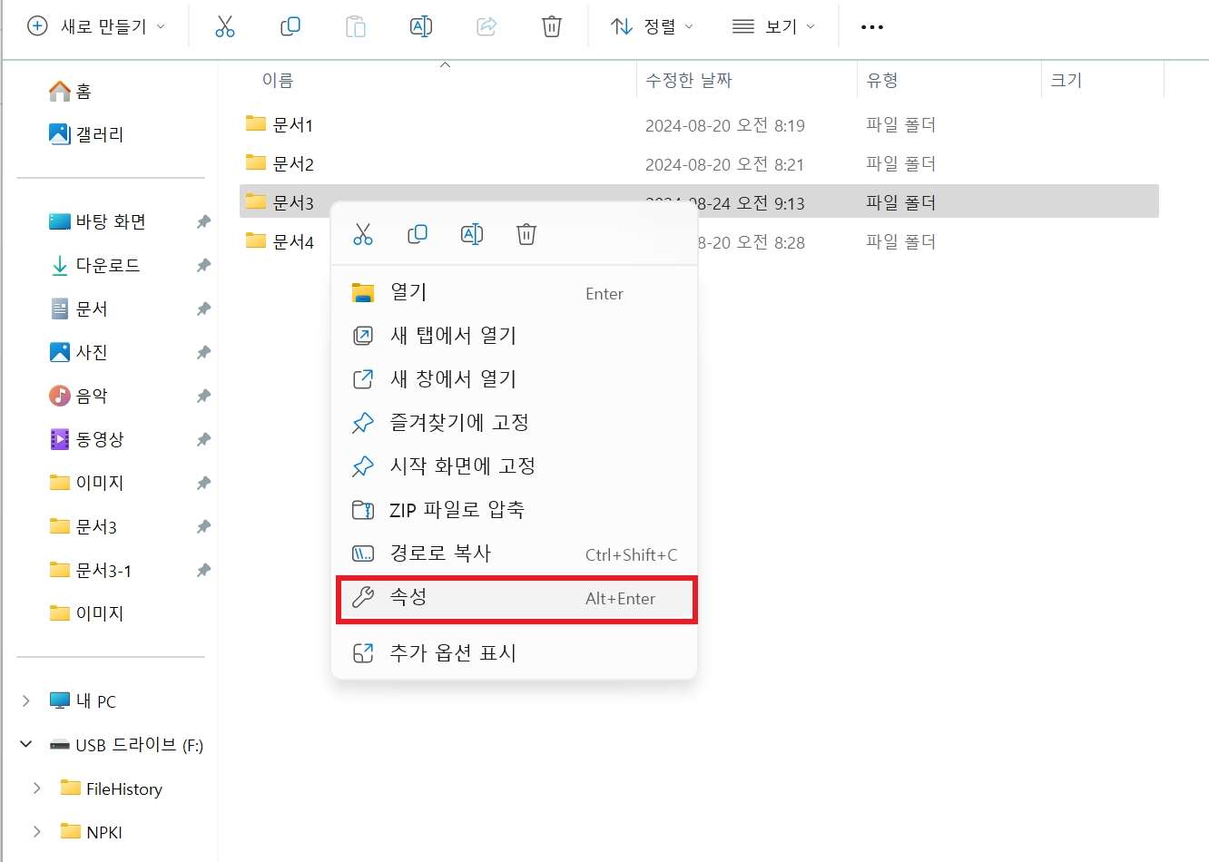Open pinned 문서3 sidebar folder
This screenshot has height=862, width=1209.
point(83,526)
